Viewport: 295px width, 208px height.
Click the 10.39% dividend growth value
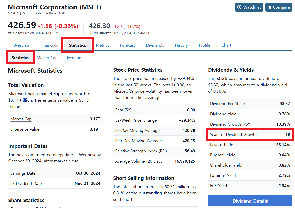coord(283,124)
